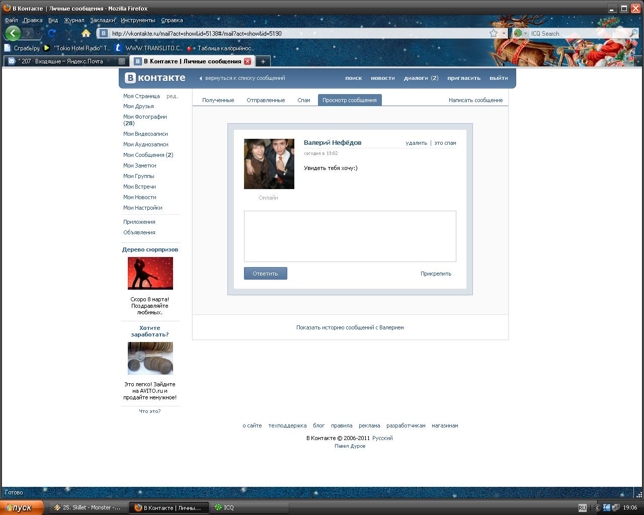This screenshot has width=644, height=515.
Task: Open техподдержка footer link
Action: [x=287, y=425]
